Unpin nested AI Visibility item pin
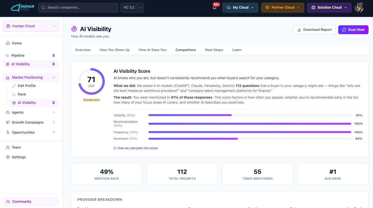The image size is (373, 208). pyautogui.click(x=54, y=103)
